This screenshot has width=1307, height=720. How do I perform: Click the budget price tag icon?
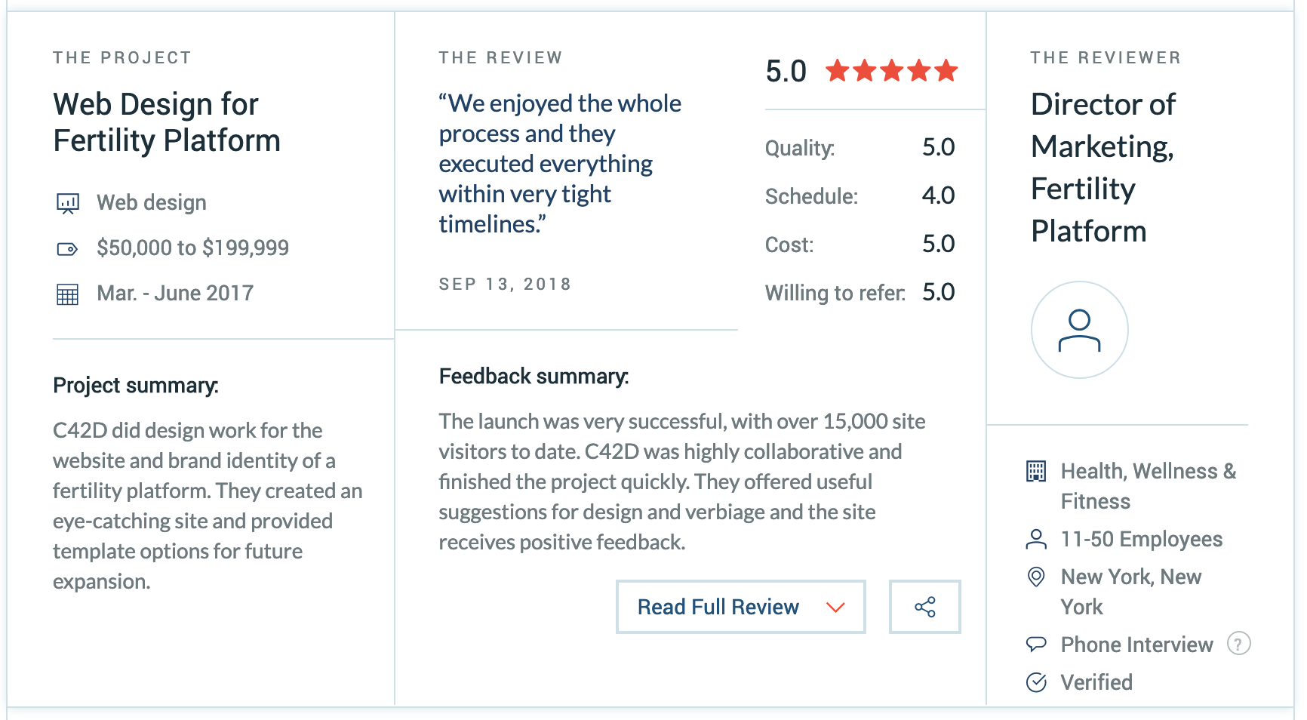67,248
